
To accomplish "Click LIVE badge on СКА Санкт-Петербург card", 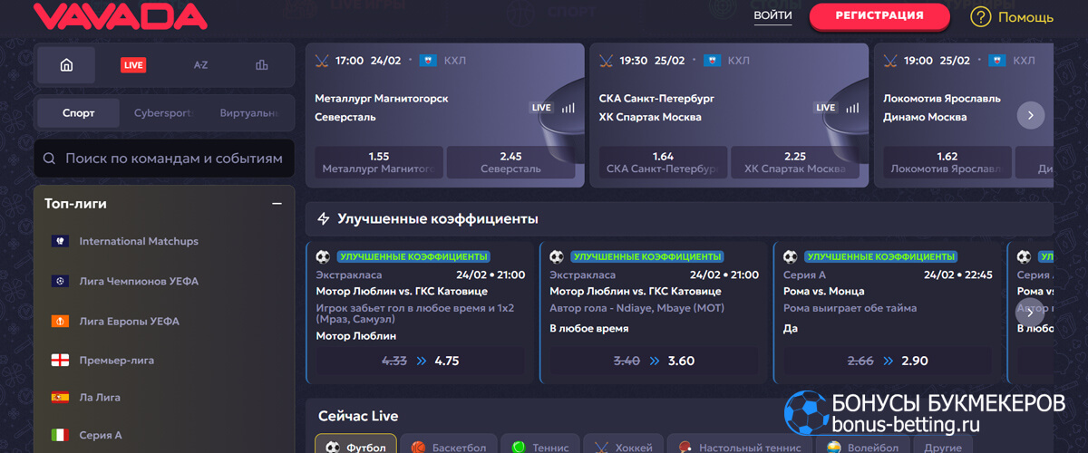I will point(825,107).
